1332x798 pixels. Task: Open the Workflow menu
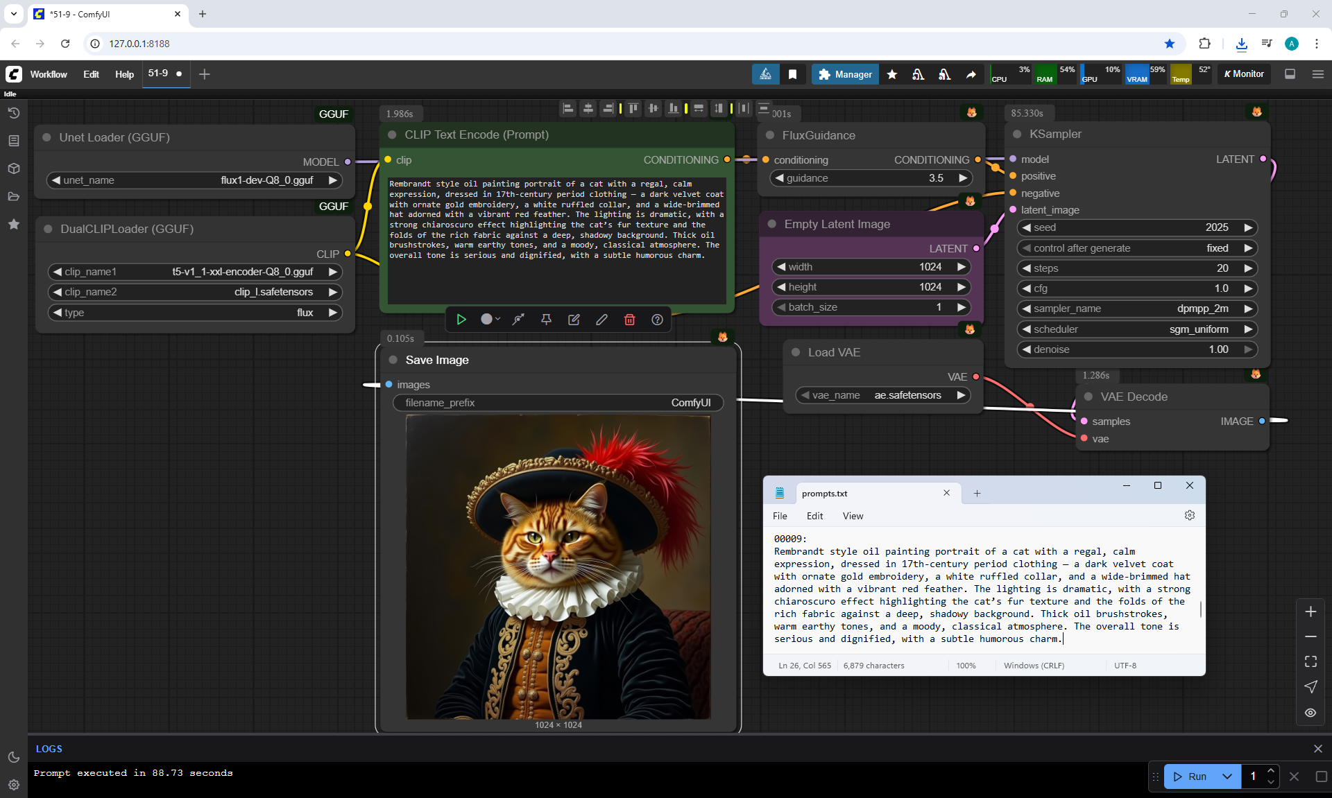(49, 74)
